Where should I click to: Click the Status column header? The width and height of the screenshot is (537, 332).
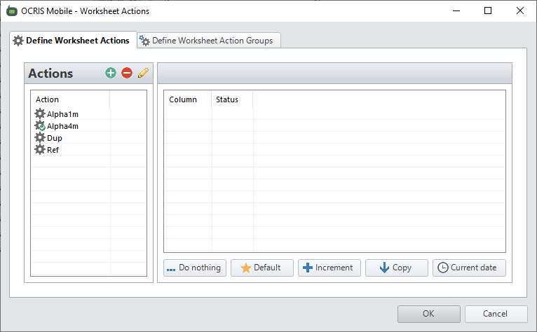point(227,99)
